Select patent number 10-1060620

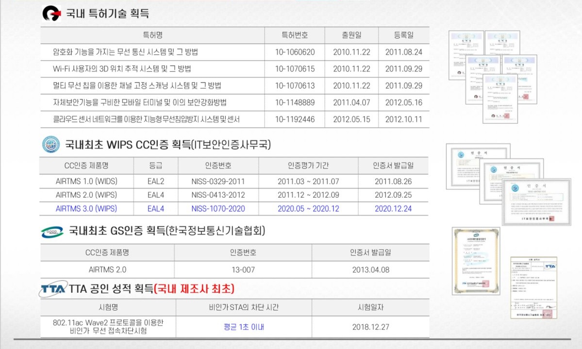(x=295, y=52)
